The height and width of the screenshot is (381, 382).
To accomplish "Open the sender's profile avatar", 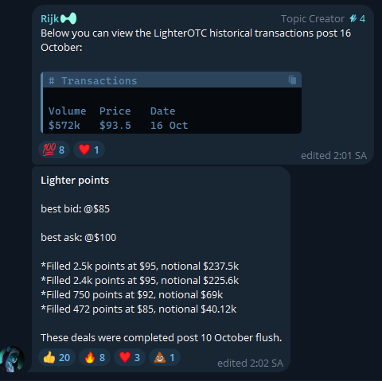I will click(x=12, y=359).
